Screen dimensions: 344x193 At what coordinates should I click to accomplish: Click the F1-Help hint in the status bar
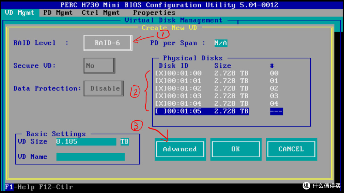pyautogui.click(x=20, y=187)
